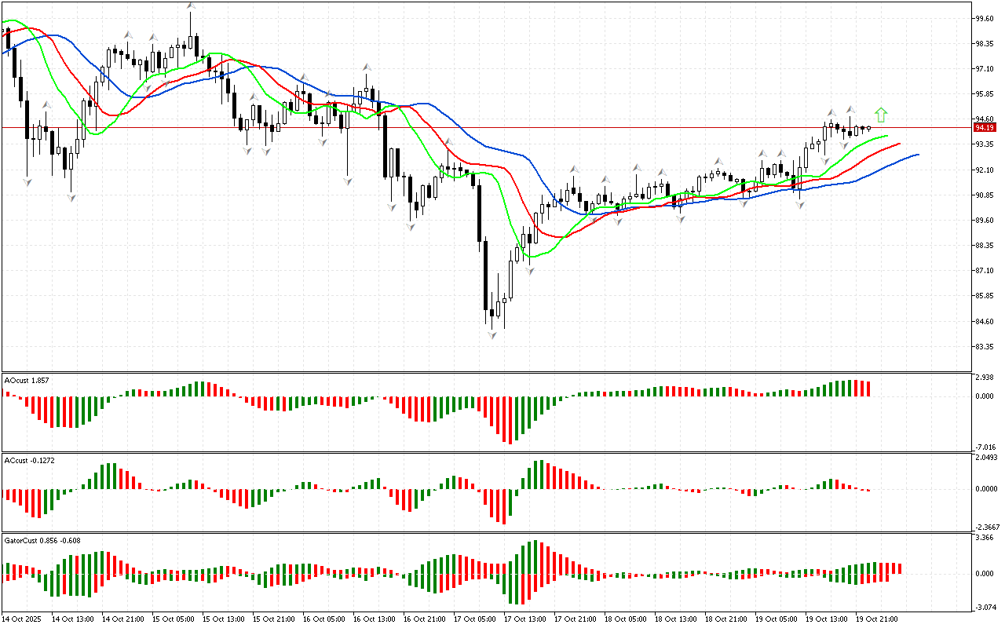Select the red 94.19 current price tag
Screen dimensions: 1005x628
tap(985, 127)
